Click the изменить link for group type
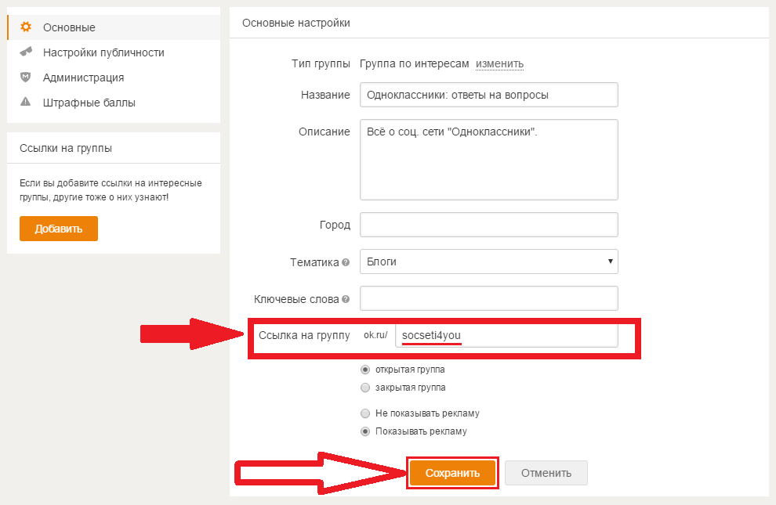 pos(499,63)
